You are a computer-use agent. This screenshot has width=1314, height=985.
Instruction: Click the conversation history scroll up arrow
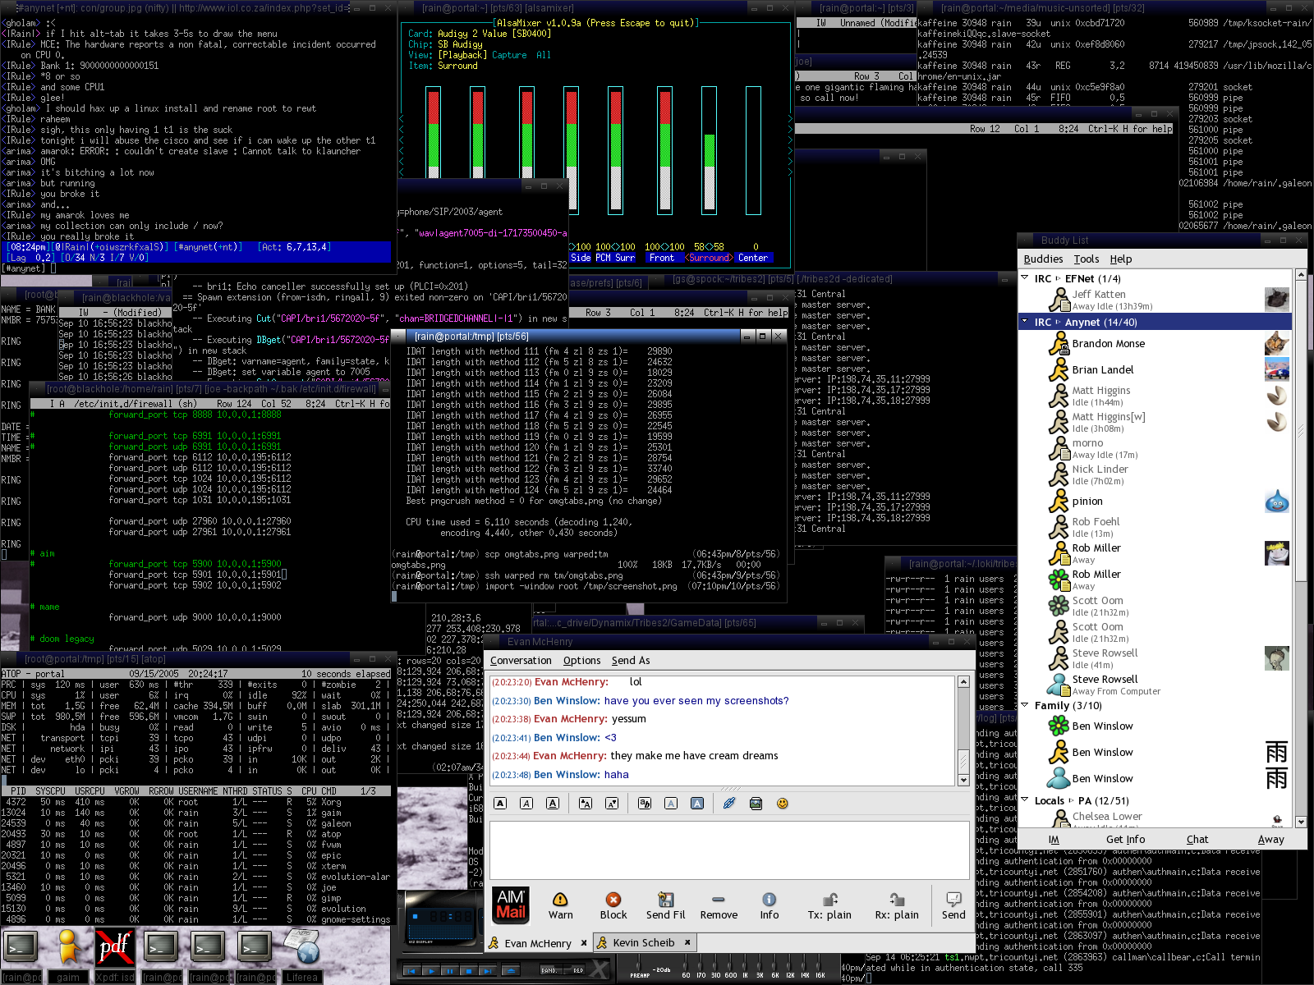point(963,682)
